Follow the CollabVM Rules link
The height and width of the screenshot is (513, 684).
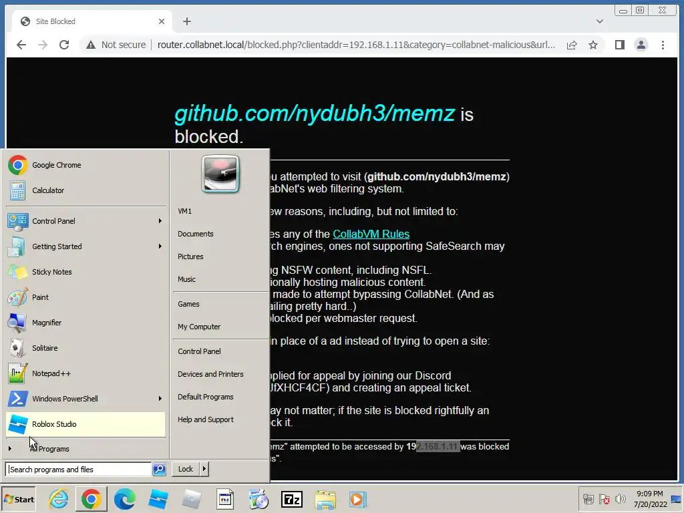tap(371, 234)
